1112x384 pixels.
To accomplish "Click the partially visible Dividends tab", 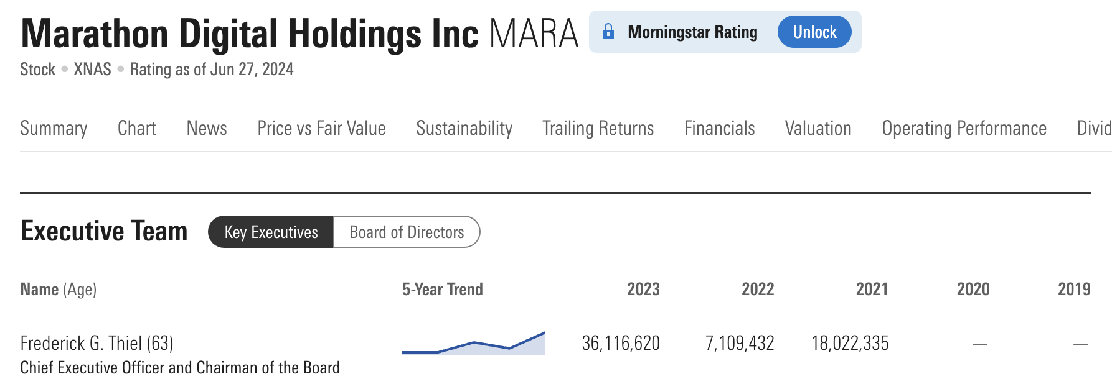I will click(x=1094, y=129).
